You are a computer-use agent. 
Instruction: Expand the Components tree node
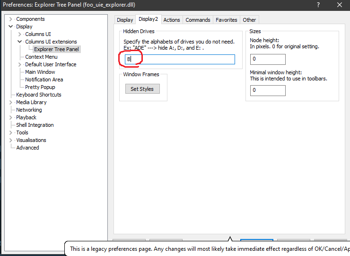point(10,19)
